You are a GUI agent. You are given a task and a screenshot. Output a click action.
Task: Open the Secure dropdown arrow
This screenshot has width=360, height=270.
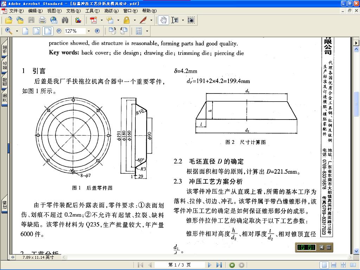tap(135, 20)
